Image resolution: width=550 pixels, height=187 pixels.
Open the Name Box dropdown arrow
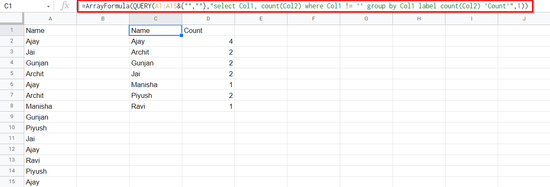(48, 7)
